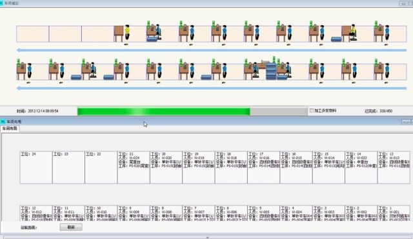Select worker at workstation 1 in simulation
The image size is (413, 239).
pos(387,73)
